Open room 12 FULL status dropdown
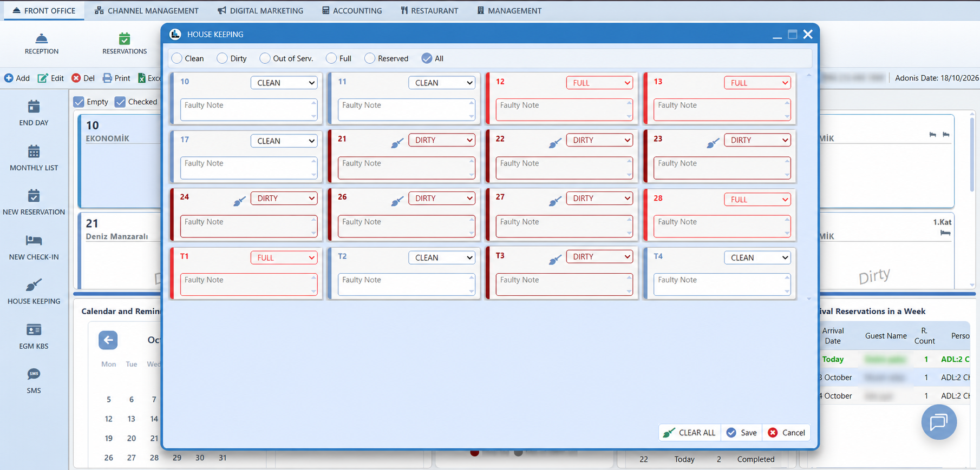The width and height of the screenshot is (980, 470). pos(599,83)
